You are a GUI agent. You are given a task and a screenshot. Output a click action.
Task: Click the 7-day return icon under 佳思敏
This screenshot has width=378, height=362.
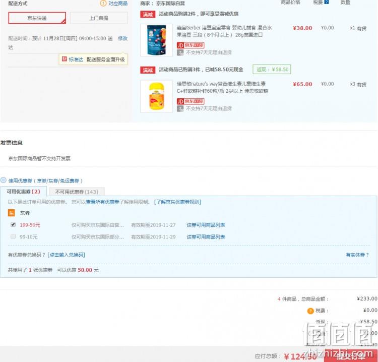[x=180, y=108]
